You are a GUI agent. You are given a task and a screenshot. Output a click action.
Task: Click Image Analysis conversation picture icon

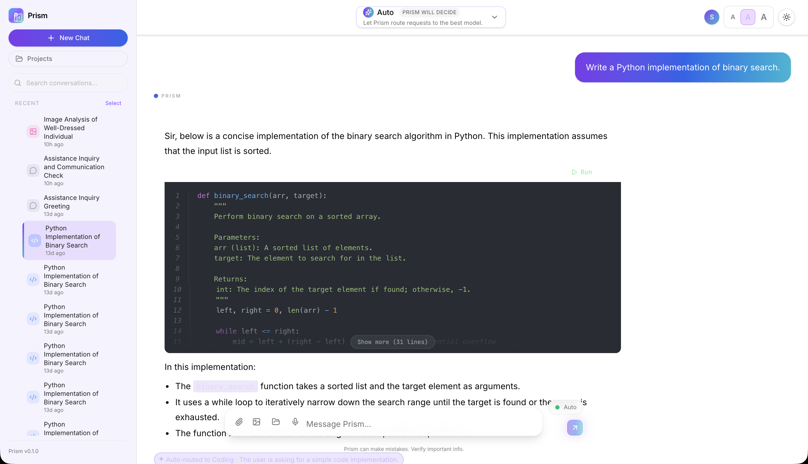point(33,131)
